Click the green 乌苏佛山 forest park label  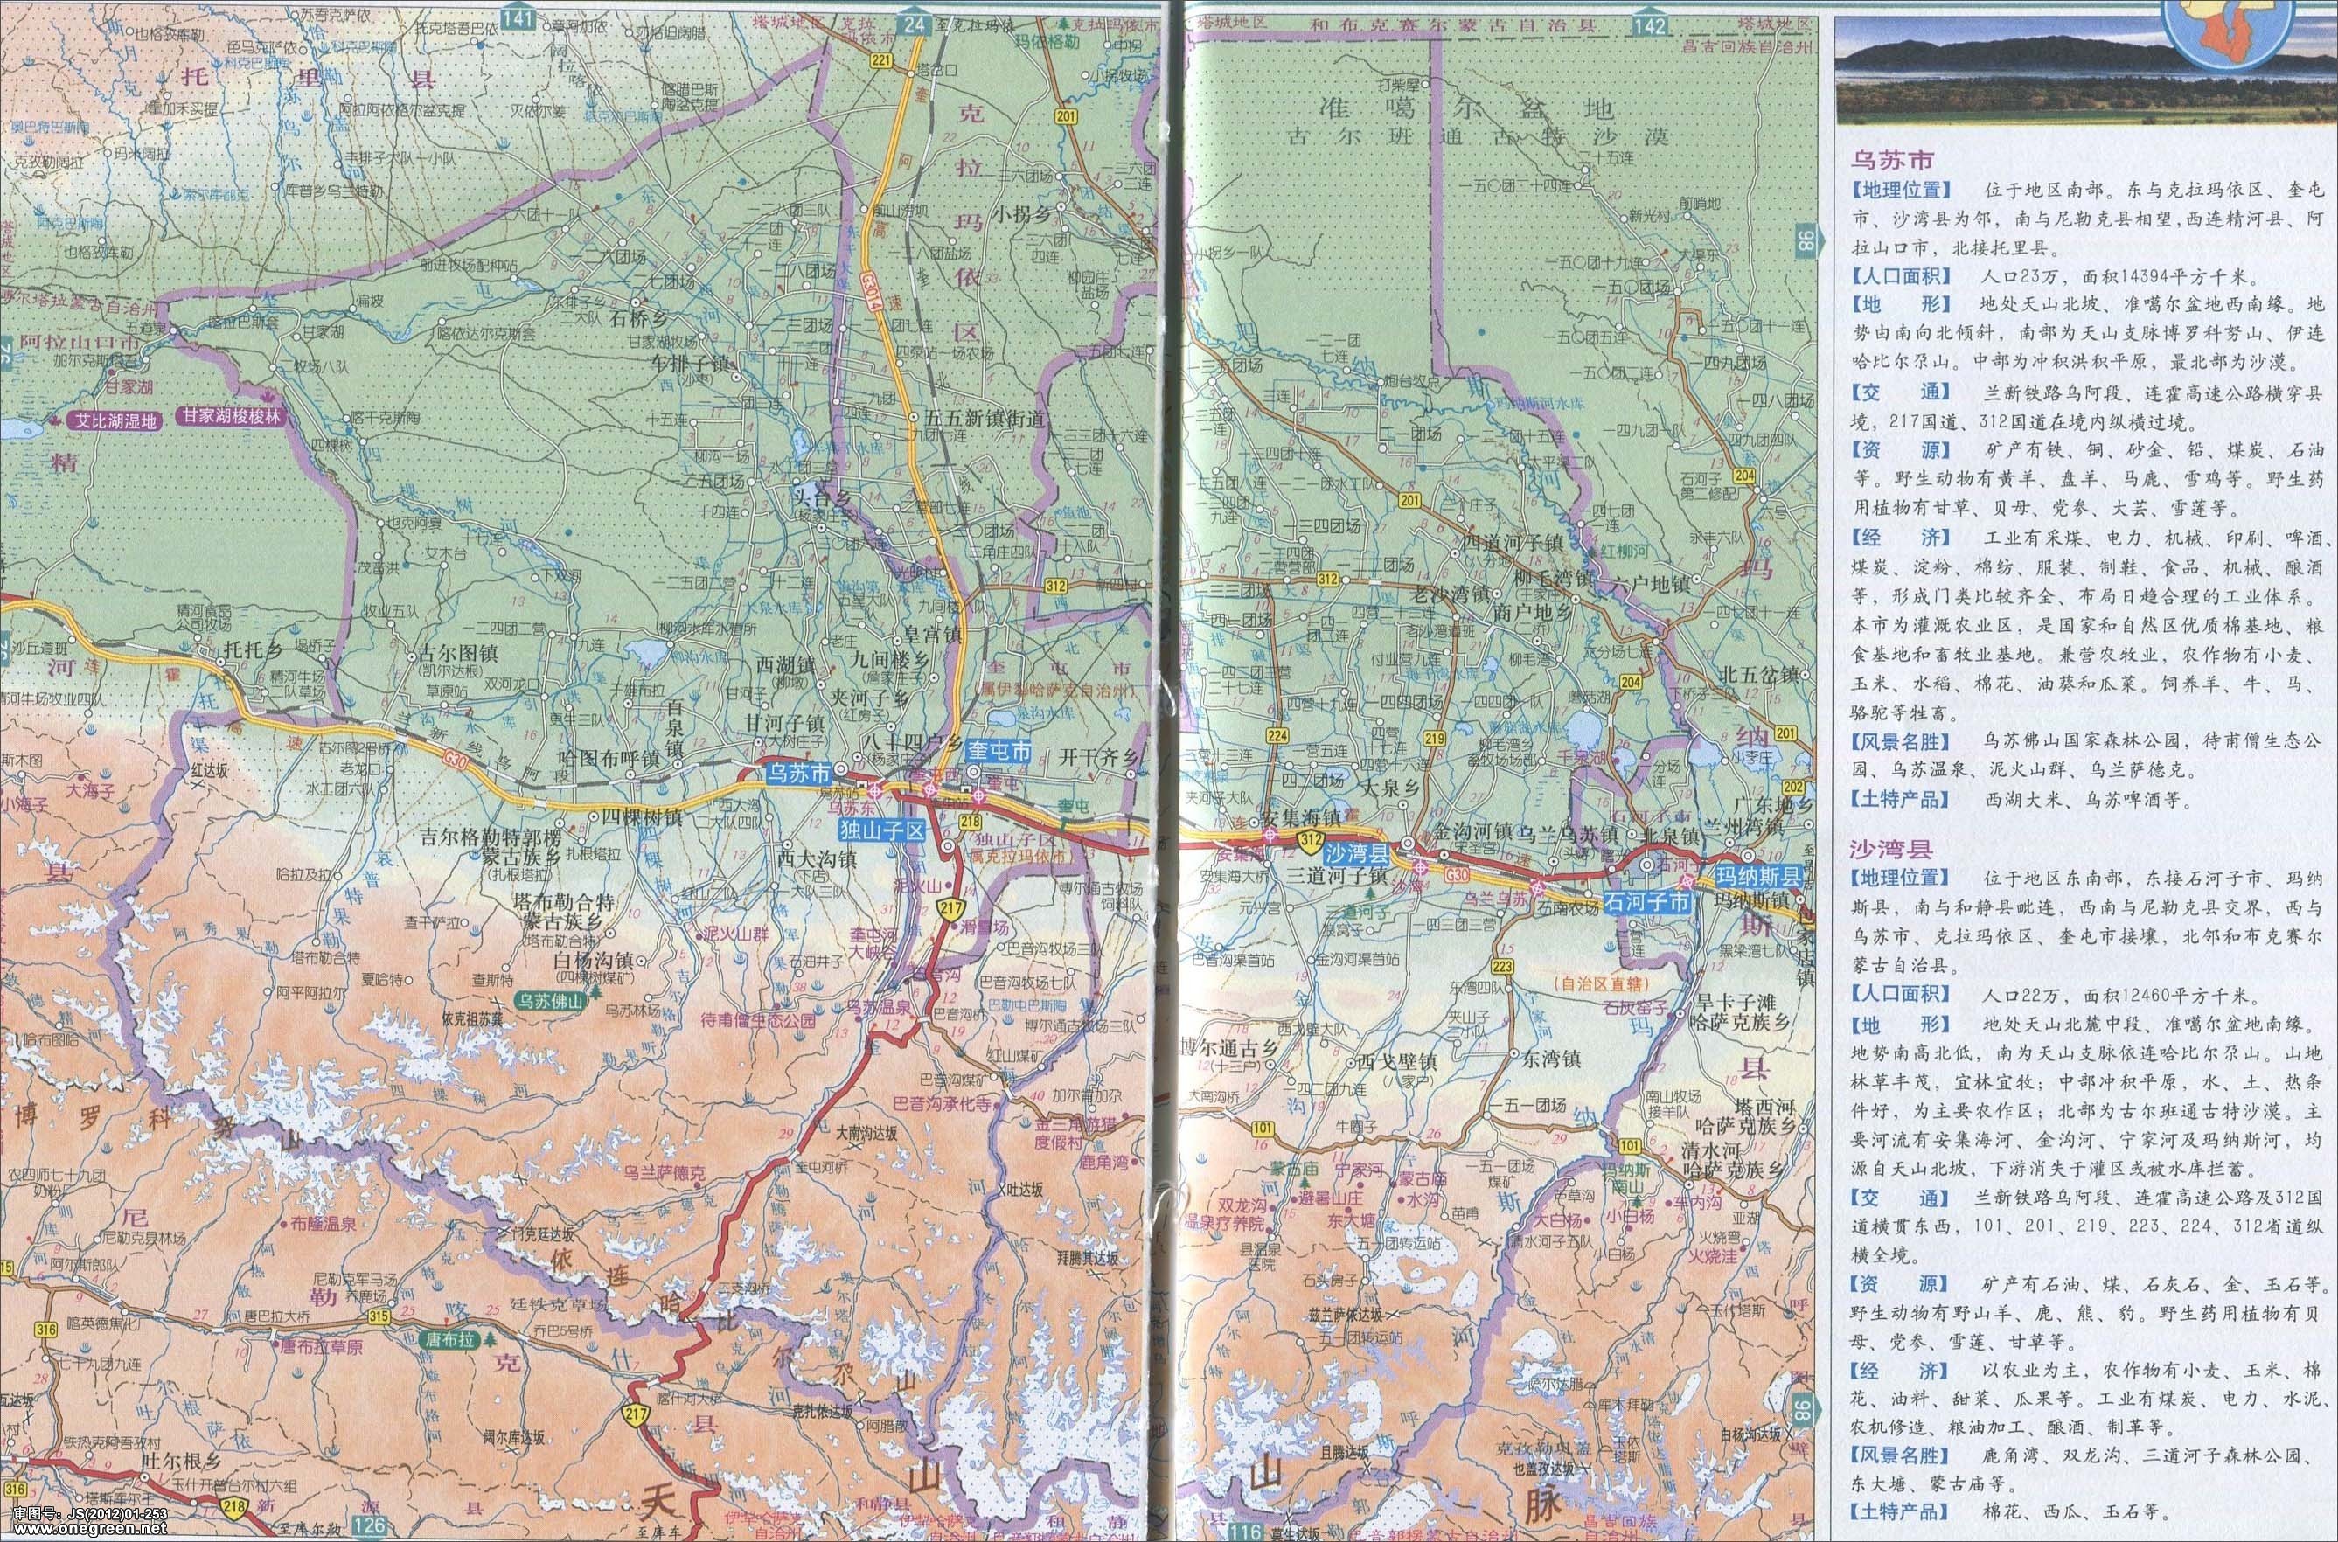click(x=551, y=1001)
